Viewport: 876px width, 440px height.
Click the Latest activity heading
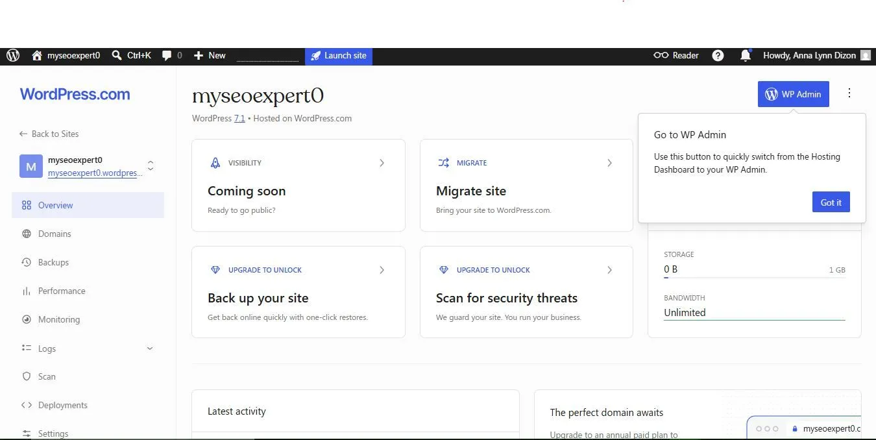[x=237, y=411]
